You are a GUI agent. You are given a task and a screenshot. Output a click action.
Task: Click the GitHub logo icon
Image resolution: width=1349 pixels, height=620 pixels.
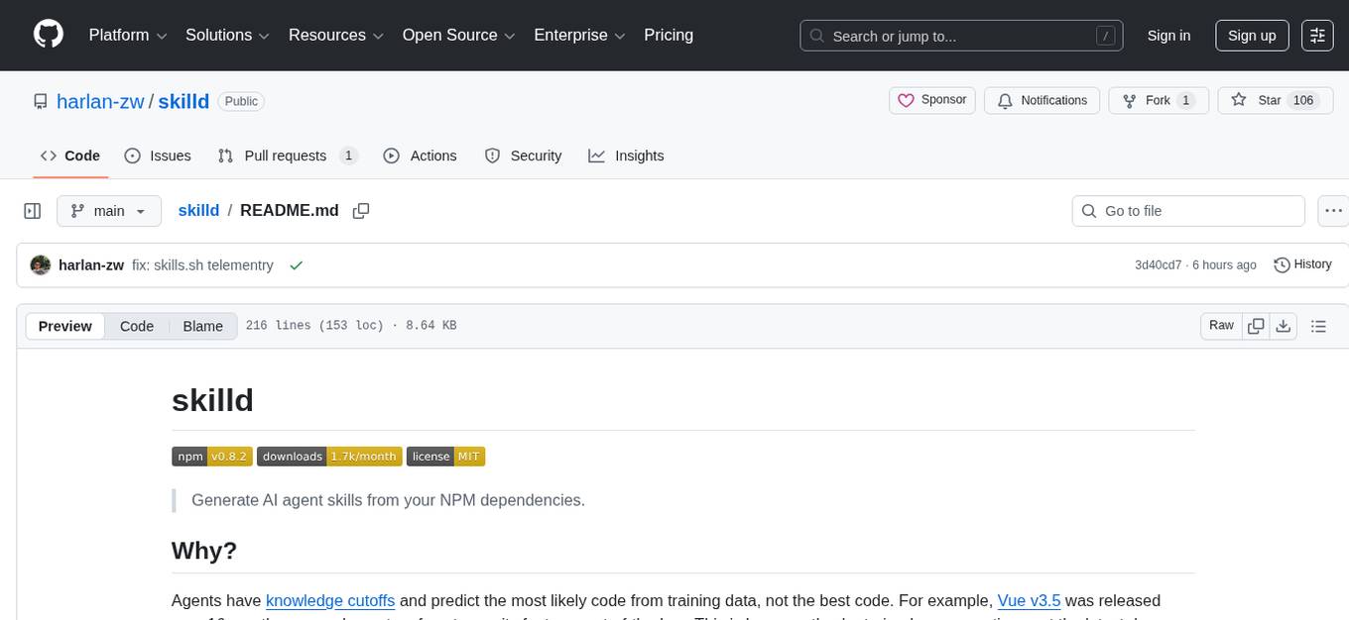[x=49, y=35]
